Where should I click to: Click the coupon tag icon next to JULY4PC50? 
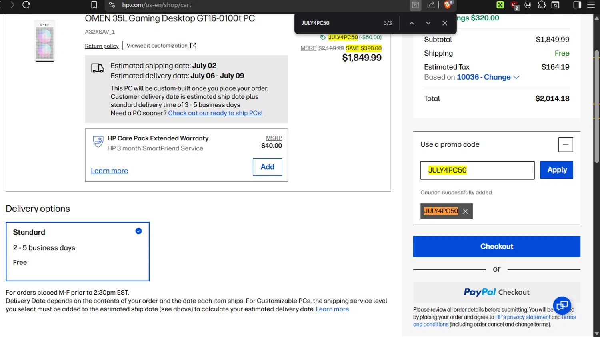[323, 37]
